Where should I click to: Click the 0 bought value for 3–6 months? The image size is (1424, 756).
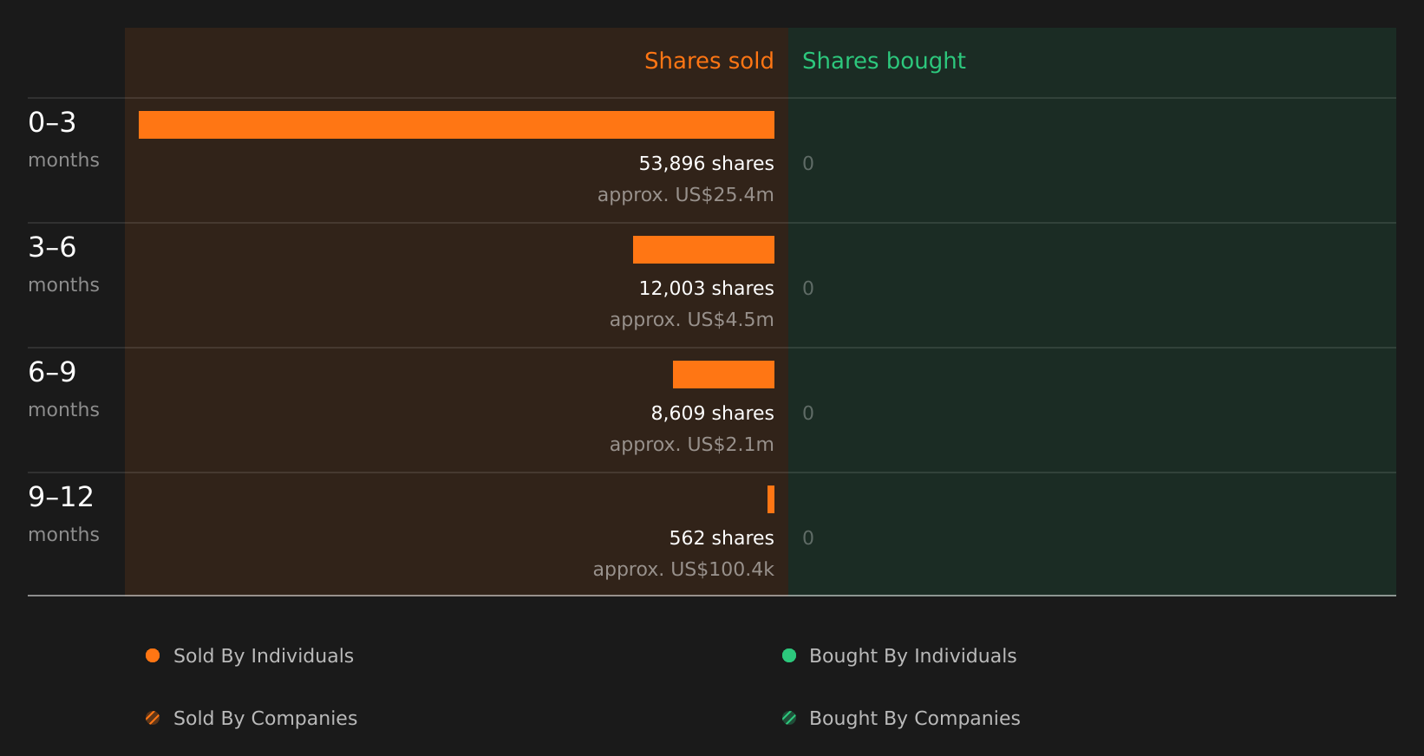tap(808, 288)
